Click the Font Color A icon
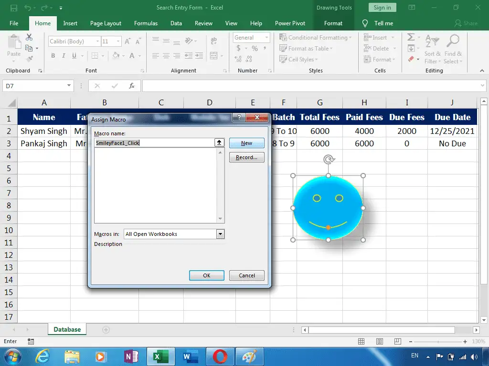The image size is (489, 366). coord(132,56)
